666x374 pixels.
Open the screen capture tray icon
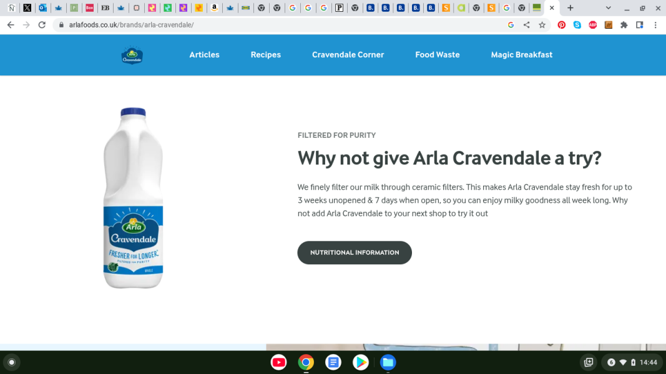click(x=589, y=363)
